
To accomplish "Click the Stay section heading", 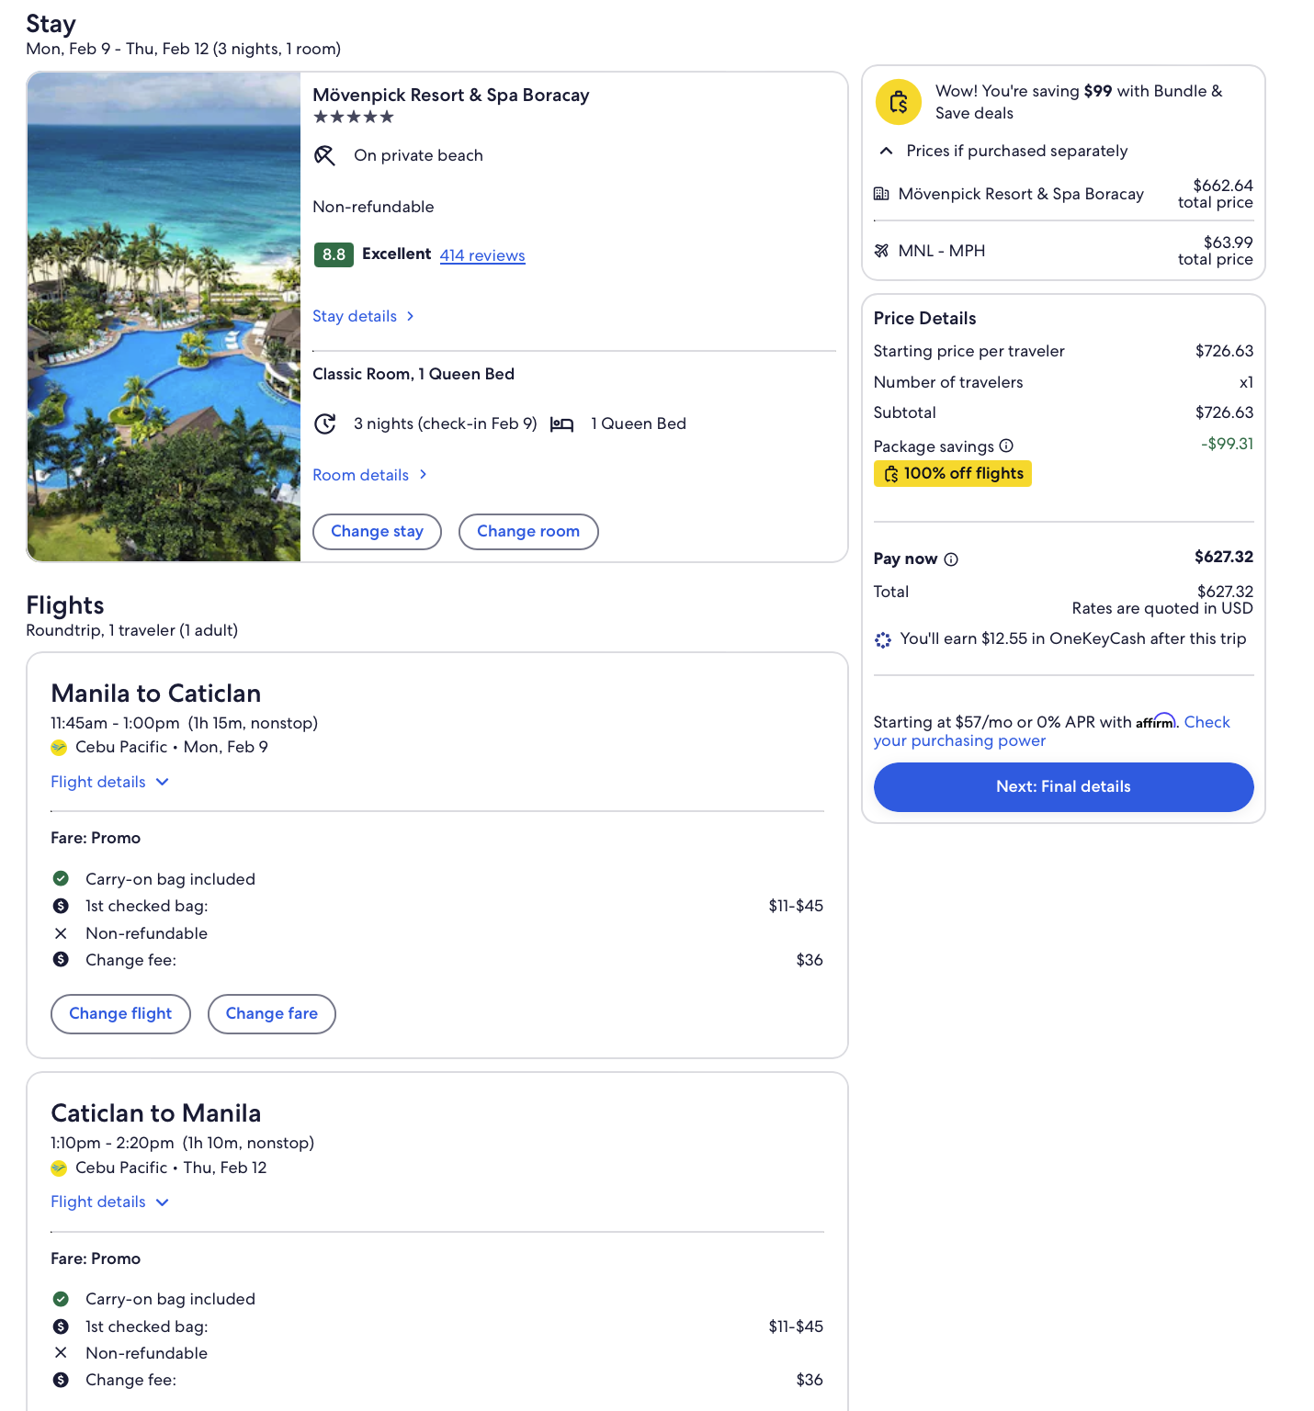I will tap(51, 24).
